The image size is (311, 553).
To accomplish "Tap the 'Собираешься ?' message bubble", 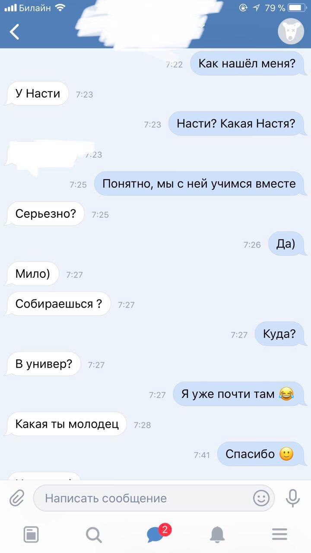I will tap(58, 304).
